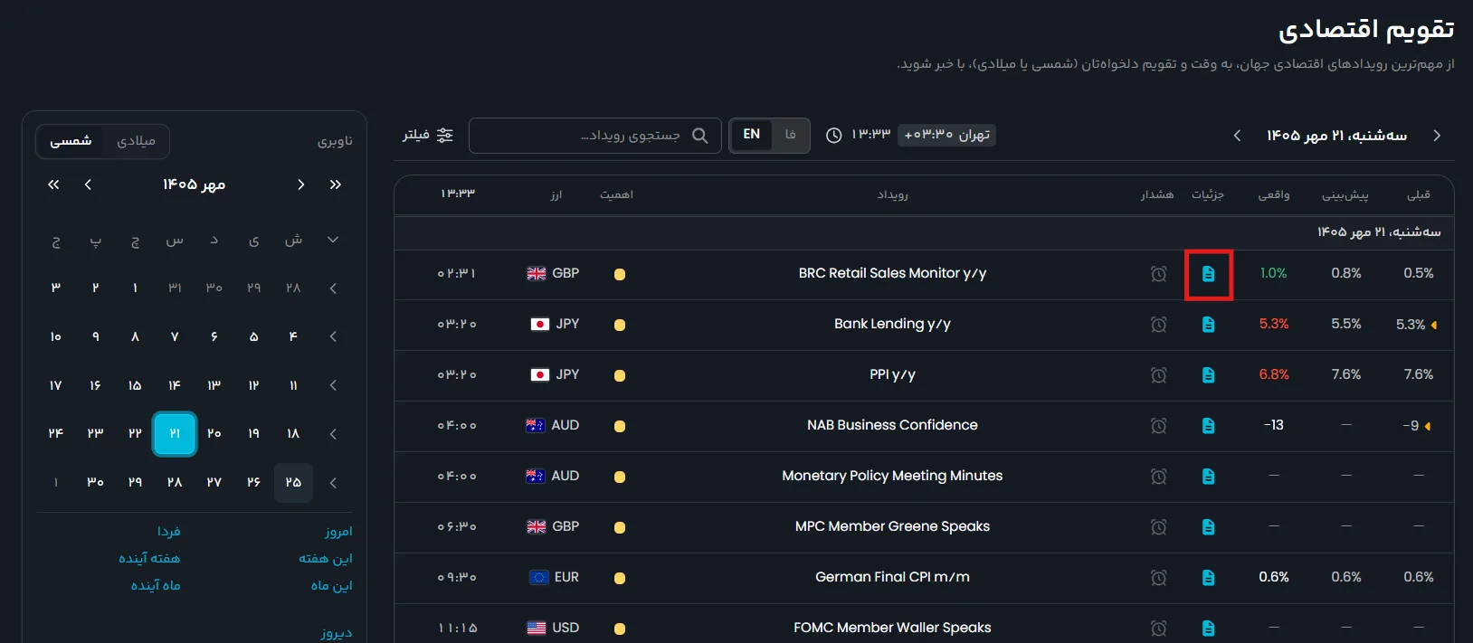The height and width of the screenshot is (643, 1473).
Task: Pick day ۲۵ in the mini calendar
Action: 293,483
